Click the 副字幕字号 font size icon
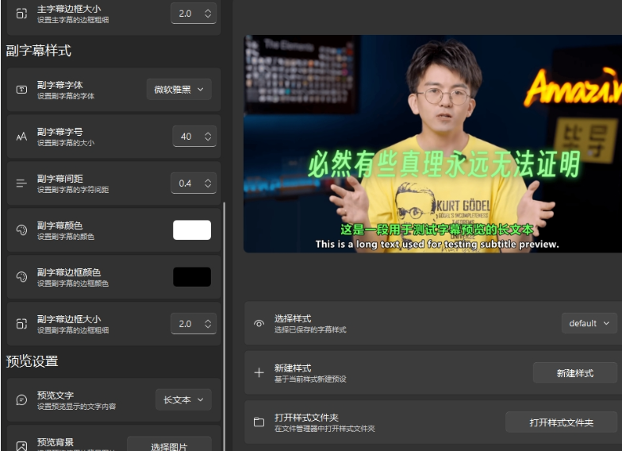The width and height of the screenshot is (622, 451). tap(21, 137)
